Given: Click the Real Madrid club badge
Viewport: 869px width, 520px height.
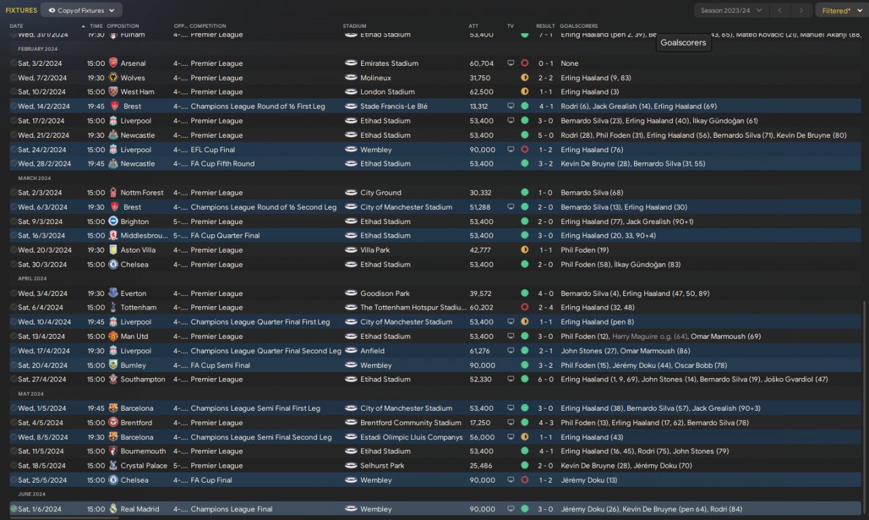Looking at the screenshot, I should coord(113,509).
